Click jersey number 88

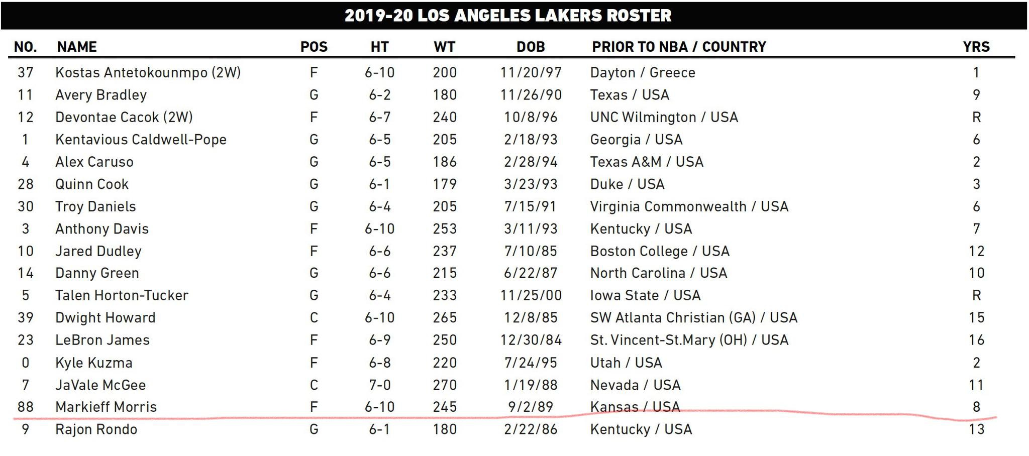tap(26, 407)
